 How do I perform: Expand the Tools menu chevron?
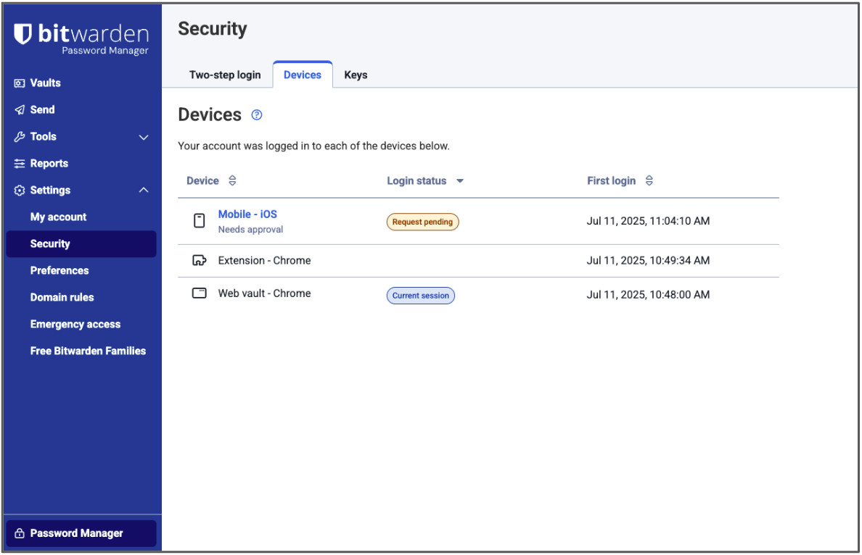144,137
